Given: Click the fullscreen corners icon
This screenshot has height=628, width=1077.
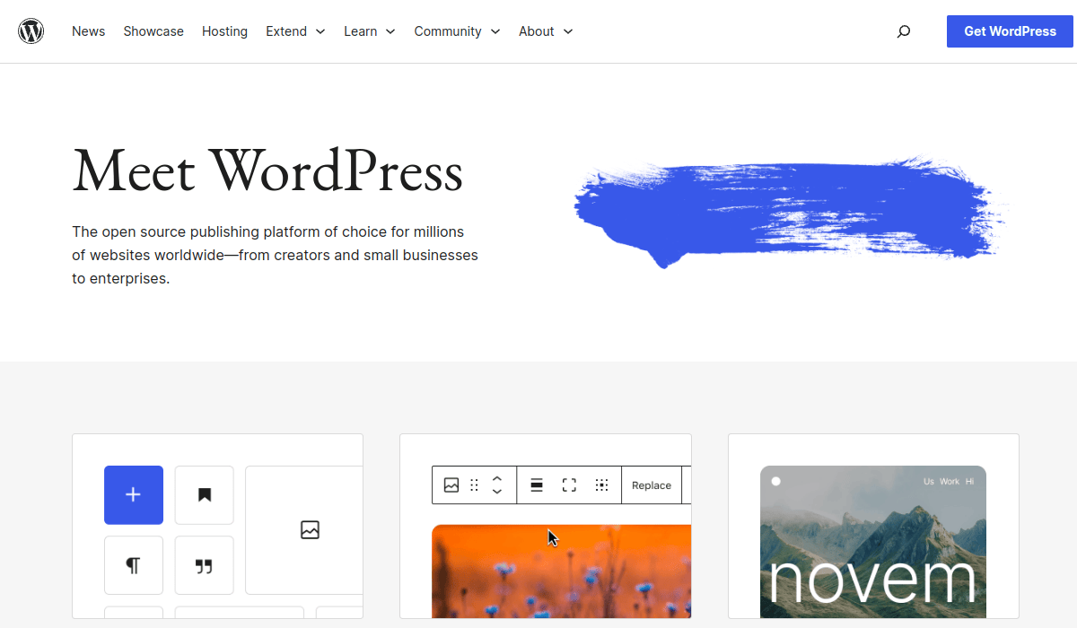Looking at the screenshot, I should click(569, 485).
